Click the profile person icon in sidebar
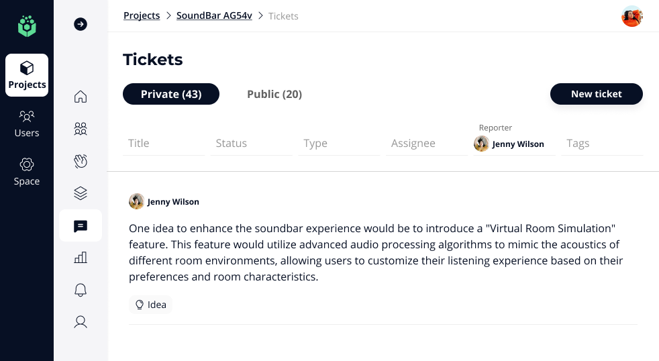This screenshot has height=361, width=659. tap(81, 322)
